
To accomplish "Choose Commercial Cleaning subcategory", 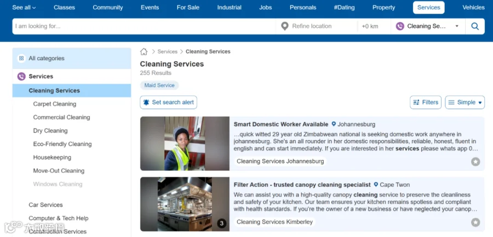I will click(61, 117).
